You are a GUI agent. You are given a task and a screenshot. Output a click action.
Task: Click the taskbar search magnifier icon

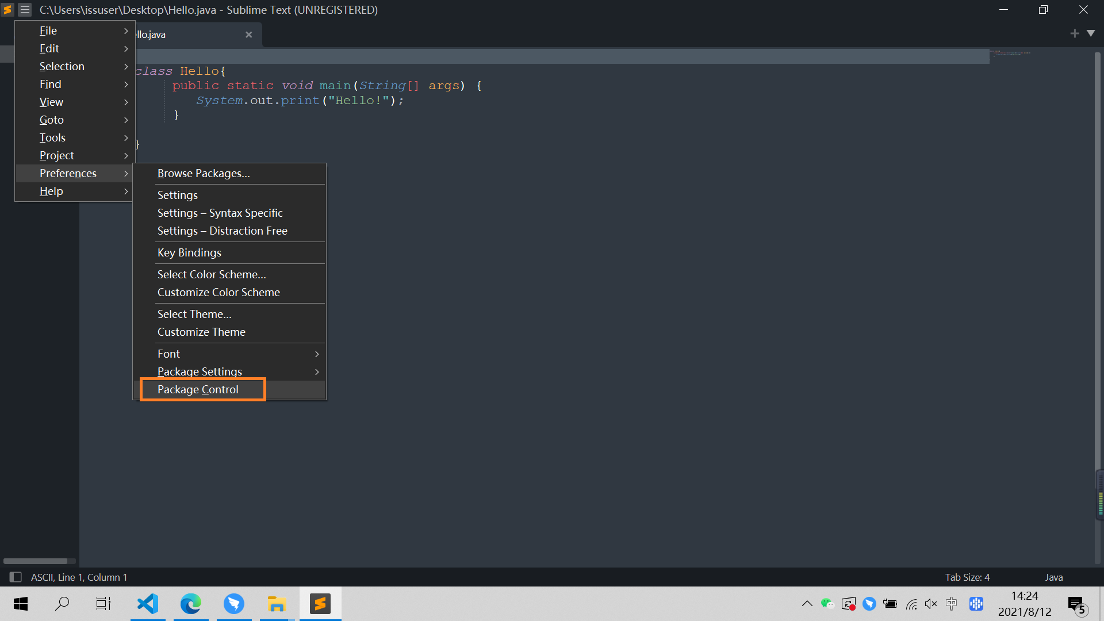tap(62, 603)
